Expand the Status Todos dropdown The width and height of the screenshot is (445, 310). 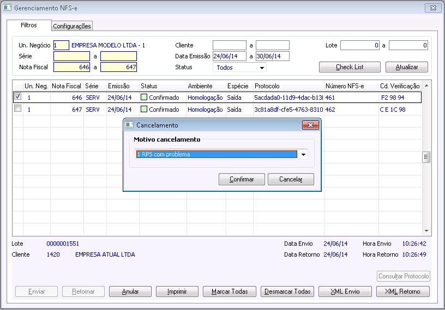tap(262, 68)
